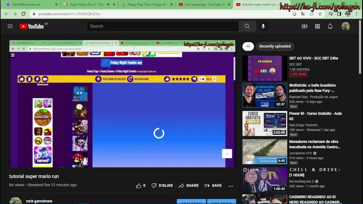Click the translate page icon
This screenshot has height=204, width=363.
303,14
